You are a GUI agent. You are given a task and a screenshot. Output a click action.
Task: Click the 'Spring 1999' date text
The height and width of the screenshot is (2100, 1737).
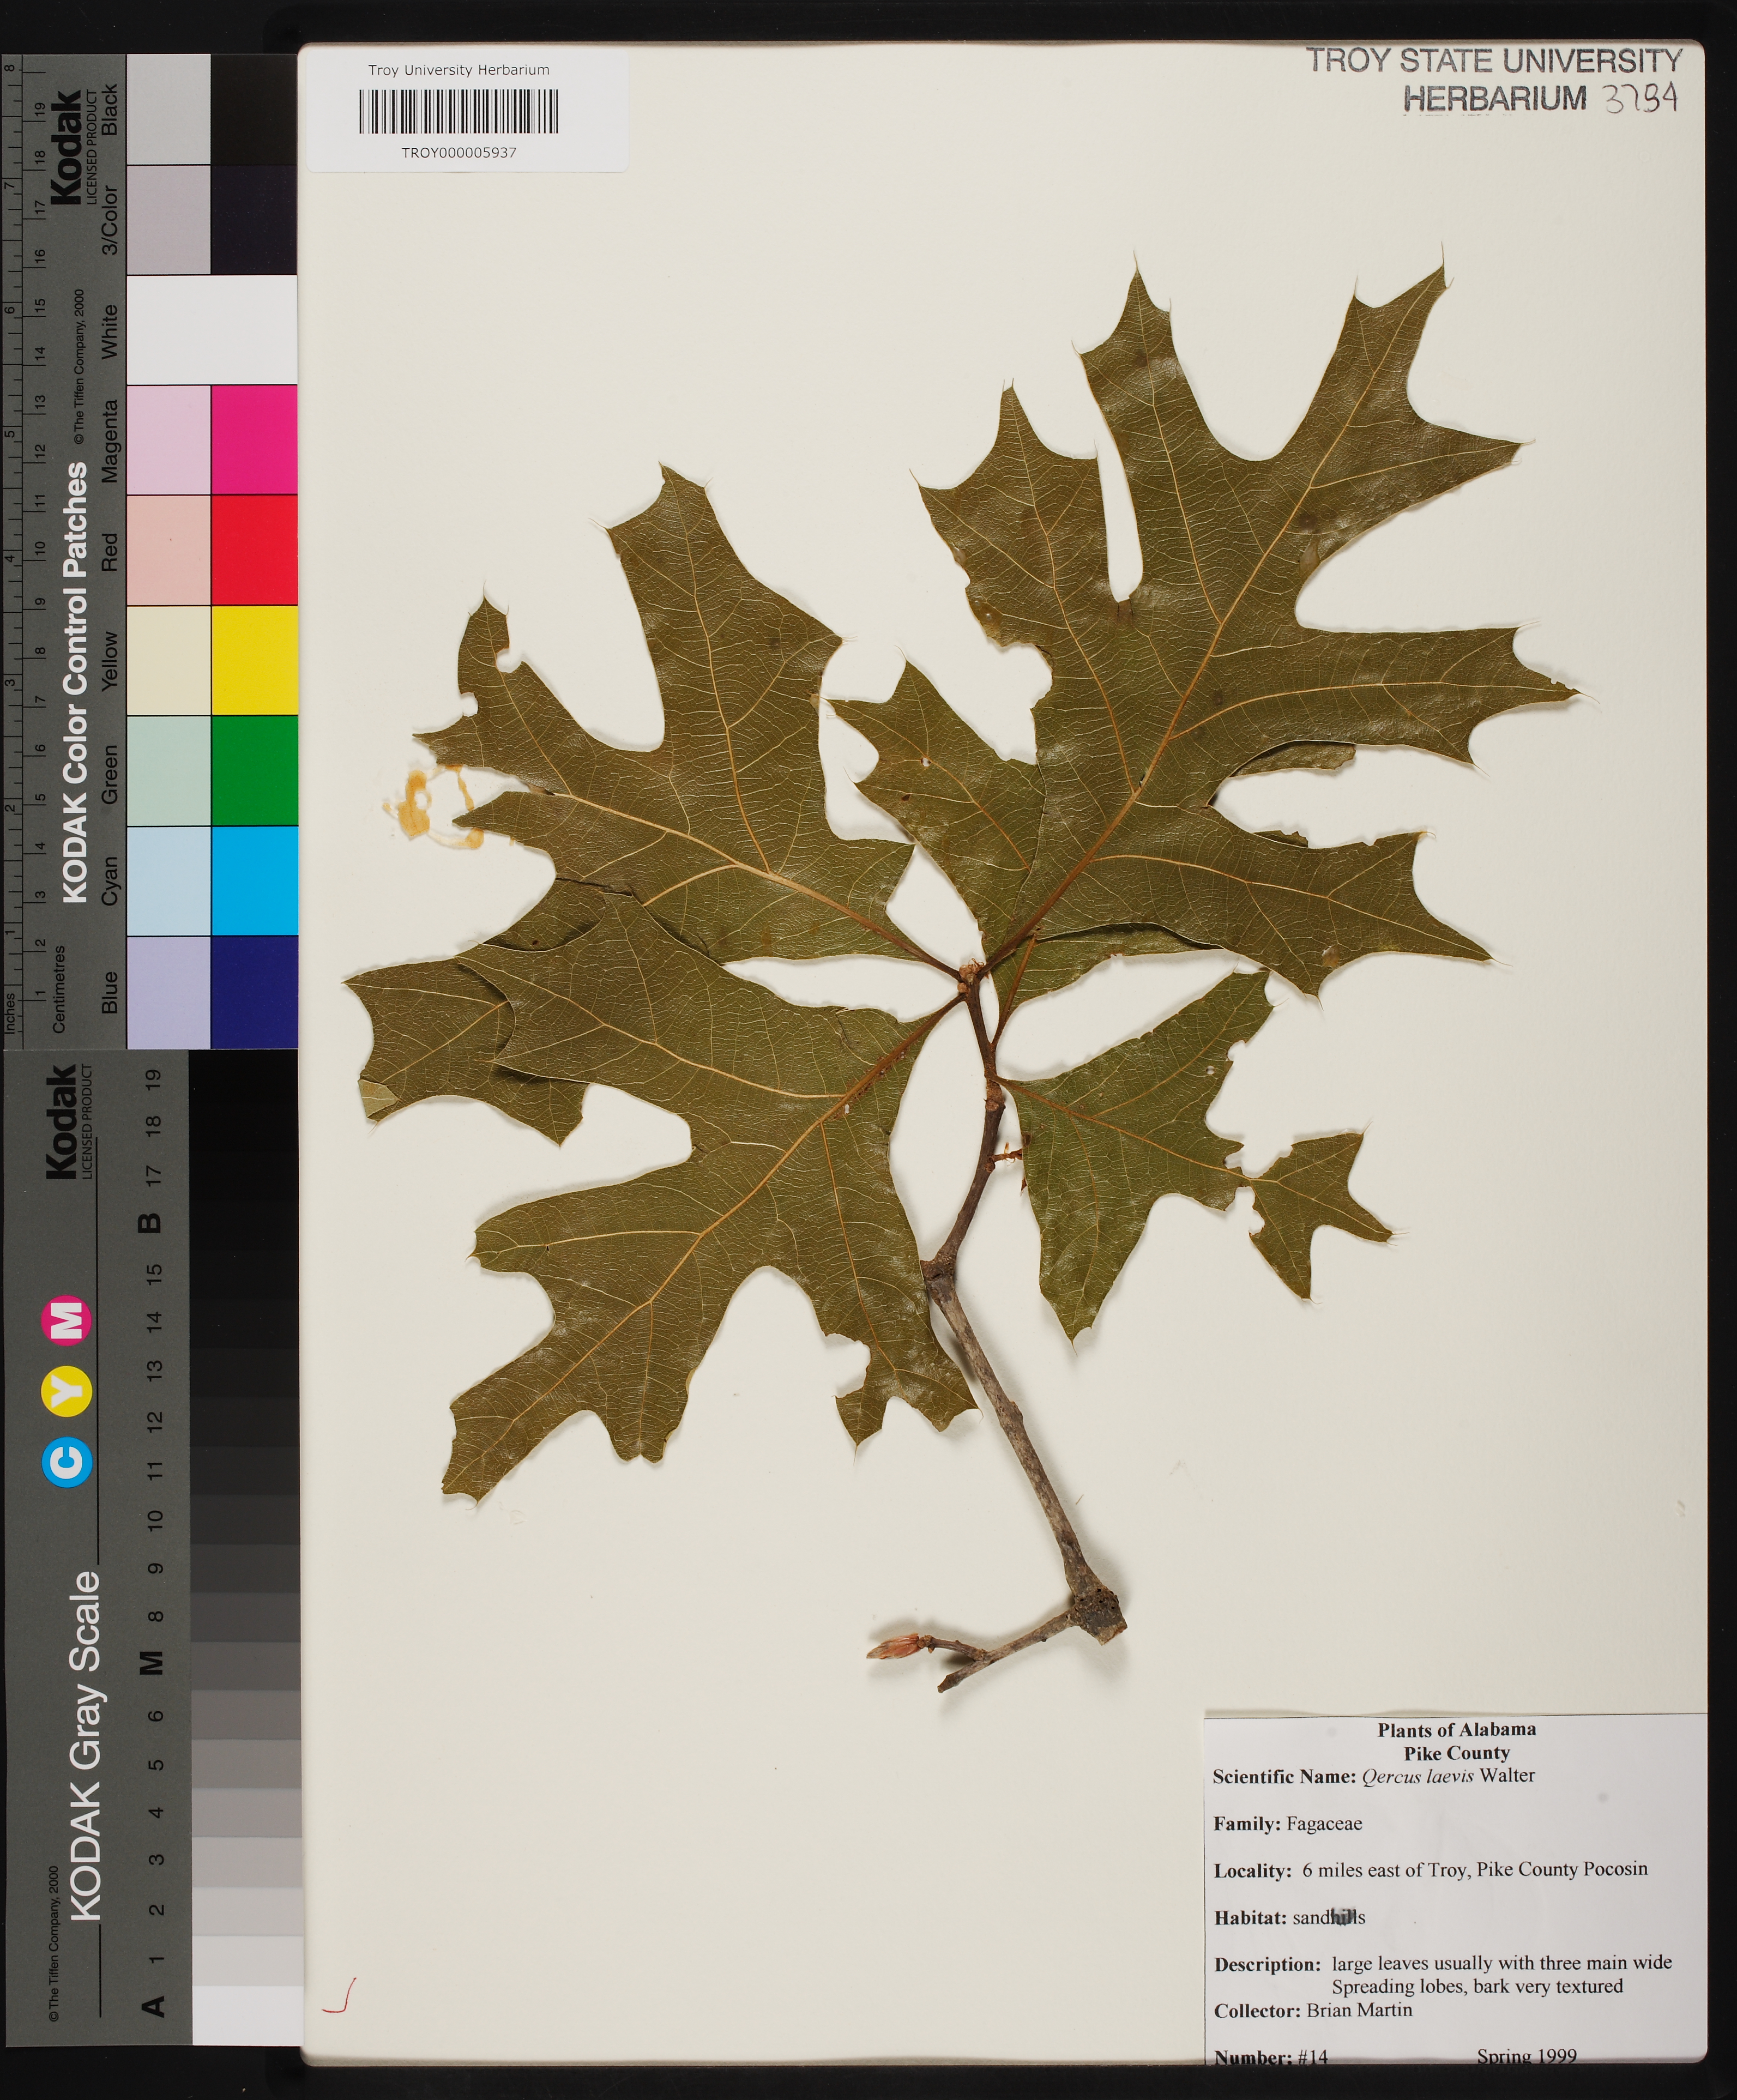coord(1527,2056)
